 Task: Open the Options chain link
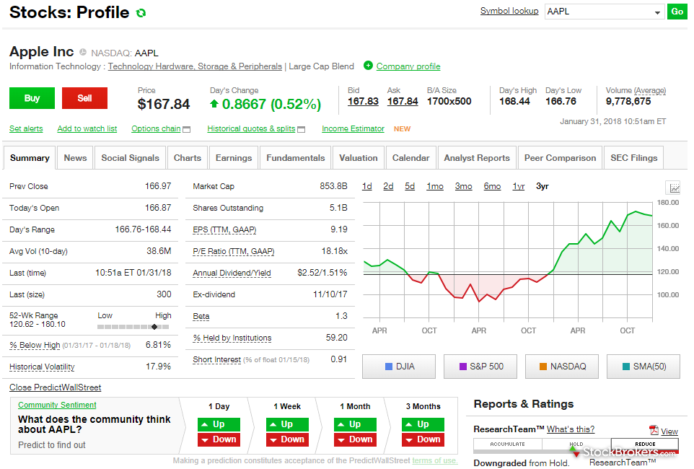(x=156, y=128)
